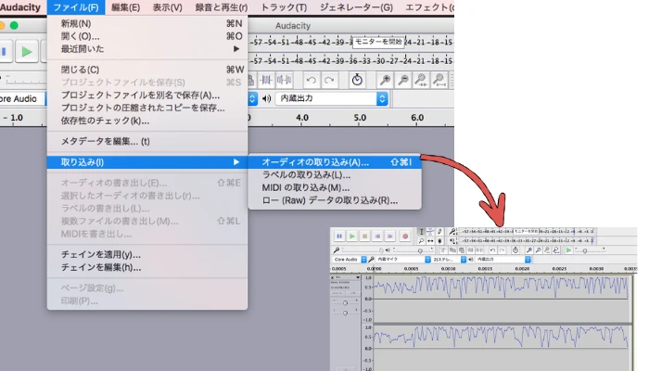Click Play in the small Audacity window
649x371 pixels.
click(x=351, y=236)
